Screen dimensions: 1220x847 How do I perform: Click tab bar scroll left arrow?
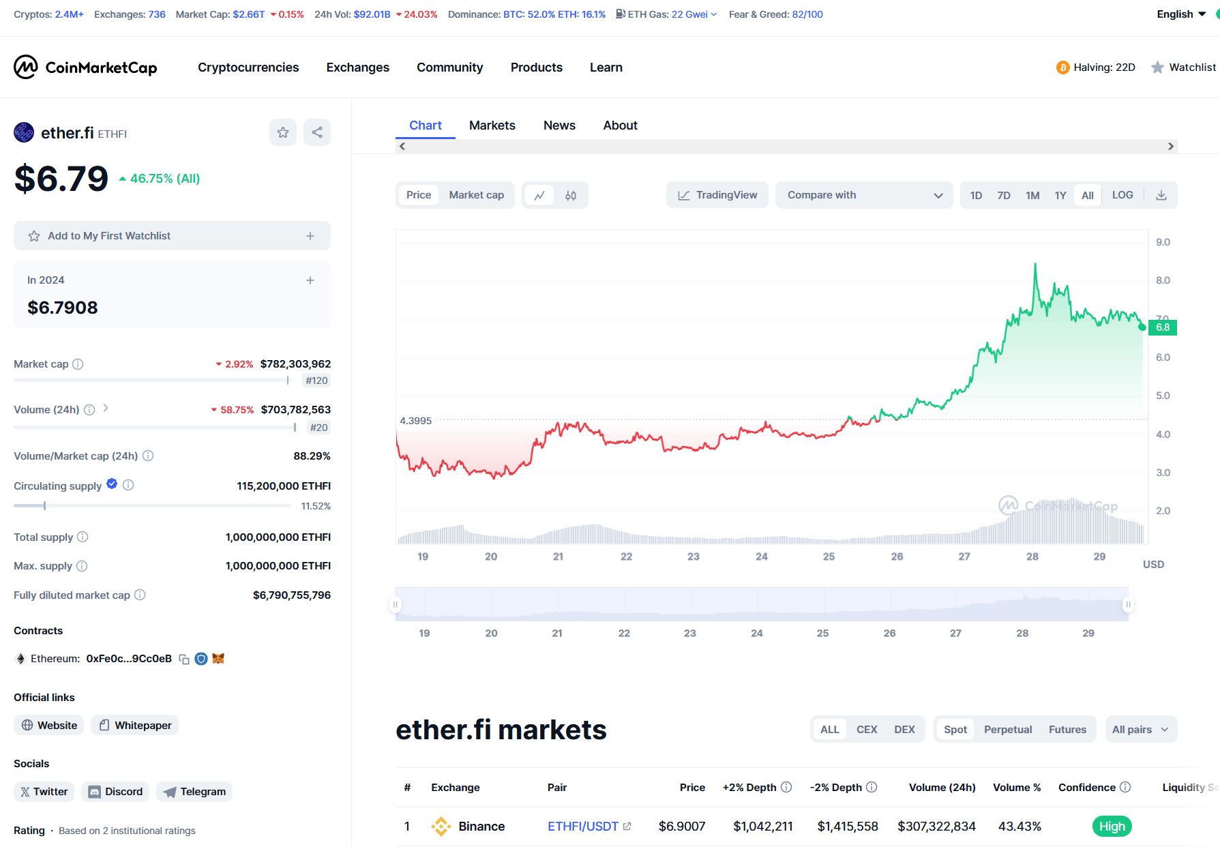click(402, 147)
